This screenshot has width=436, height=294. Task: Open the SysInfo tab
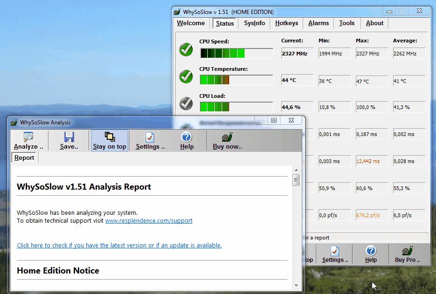point(254,23)
